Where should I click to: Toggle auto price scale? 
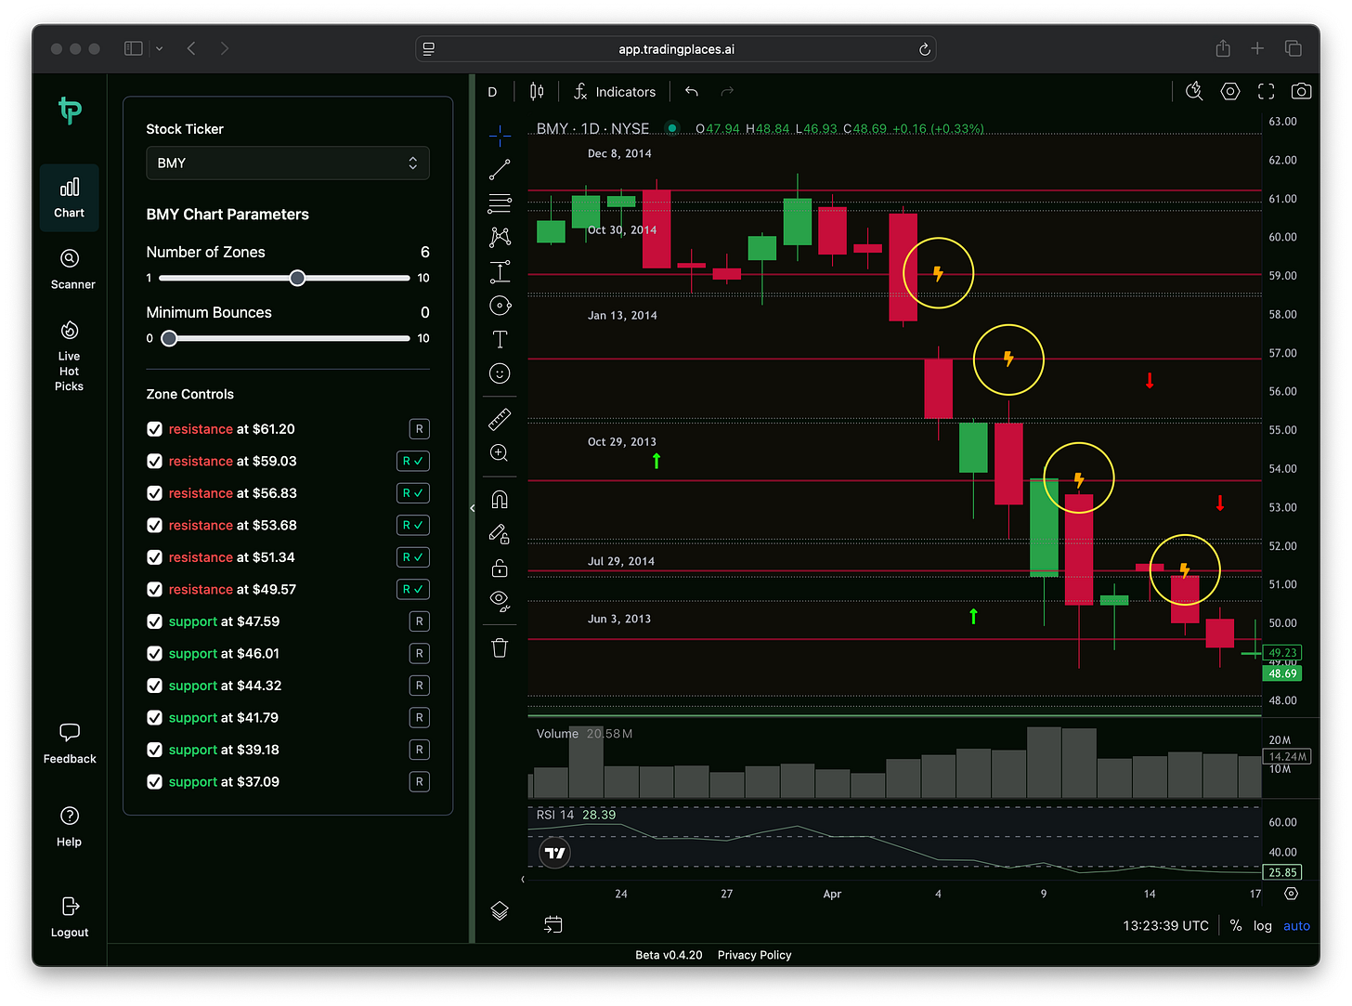tap(1296, 925)
